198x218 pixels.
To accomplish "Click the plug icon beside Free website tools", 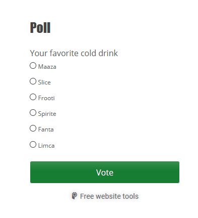I will pos(74,196).
